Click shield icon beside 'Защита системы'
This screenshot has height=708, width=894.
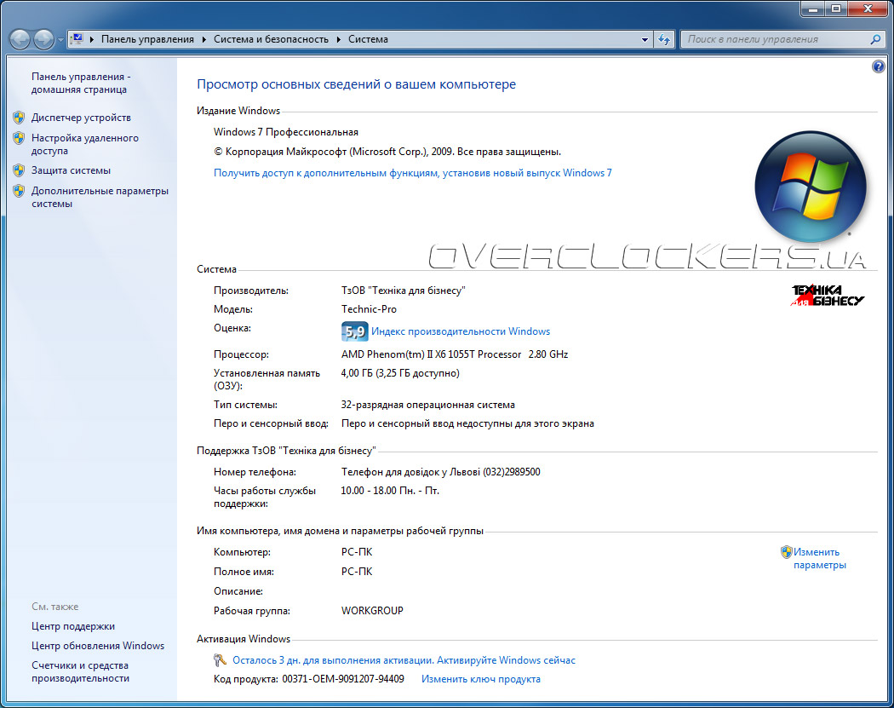19,170
